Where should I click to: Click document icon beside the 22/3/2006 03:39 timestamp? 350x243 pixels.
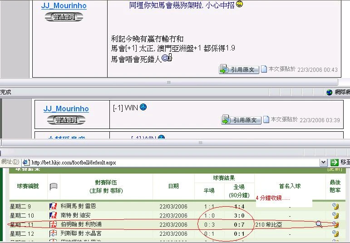click(x=266, y=119)
